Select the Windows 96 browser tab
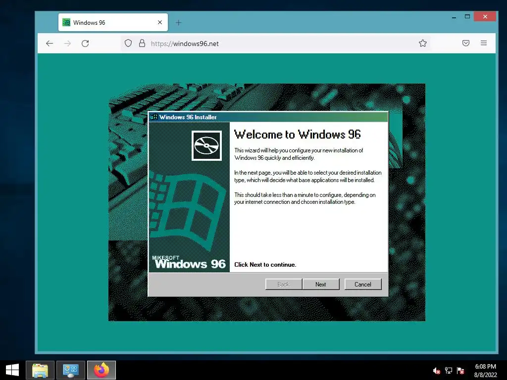 tap(113, 22)
